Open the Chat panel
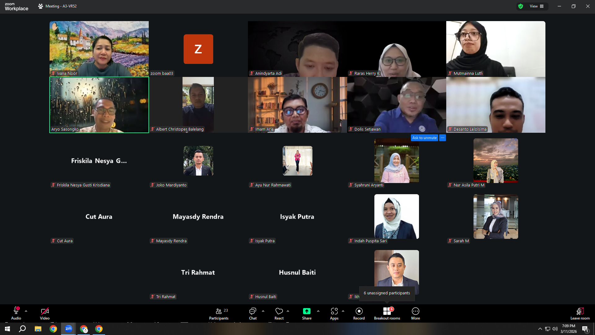This screenshot has width=595, height=335. pyautogui.click(x=253, y=313)
